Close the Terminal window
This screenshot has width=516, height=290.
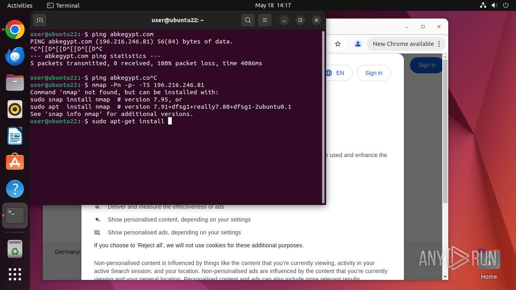tap(316, 20)
